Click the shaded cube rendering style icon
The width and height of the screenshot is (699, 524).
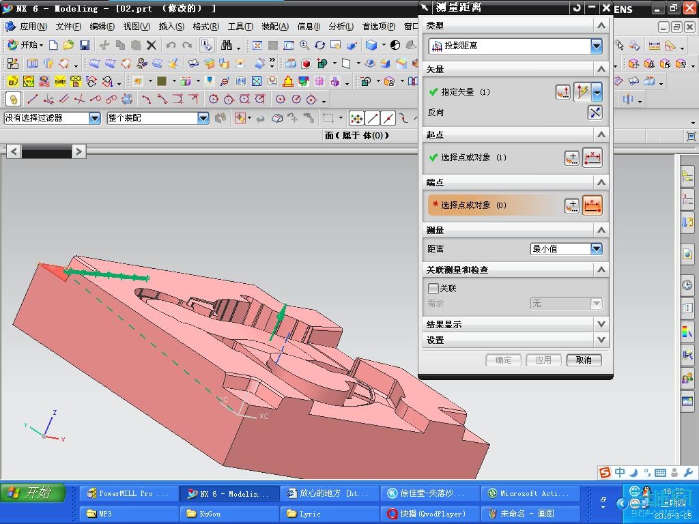coord(371,45)
